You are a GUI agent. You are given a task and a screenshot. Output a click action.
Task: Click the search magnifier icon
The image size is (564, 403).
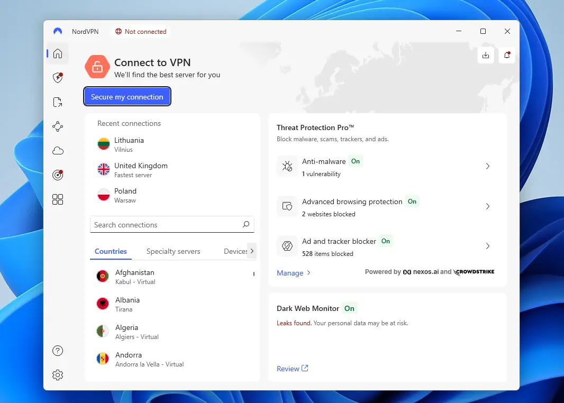(246, 224)
